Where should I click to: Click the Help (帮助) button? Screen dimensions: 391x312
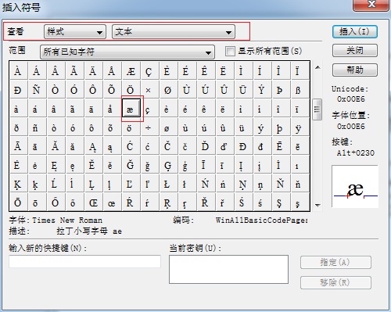click(x=355, y=70)
